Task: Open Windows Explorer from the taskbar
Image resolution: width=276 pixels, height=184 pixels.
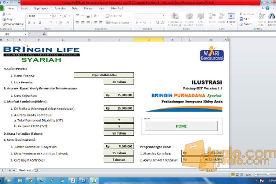Action: (x=9, y=181)
